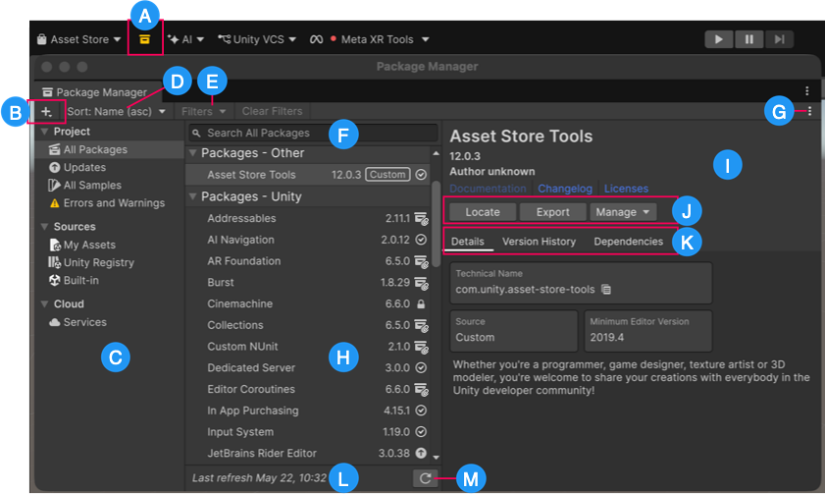Click the refresh package list button
The height and width of the screenshot is (494, 825).
[425, 478]
